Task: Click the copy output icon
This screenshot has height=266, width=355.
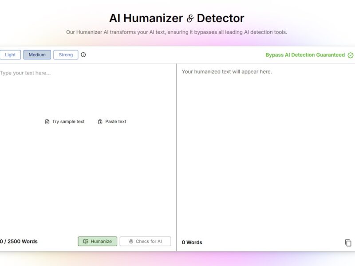Action: tap(348, 243)
